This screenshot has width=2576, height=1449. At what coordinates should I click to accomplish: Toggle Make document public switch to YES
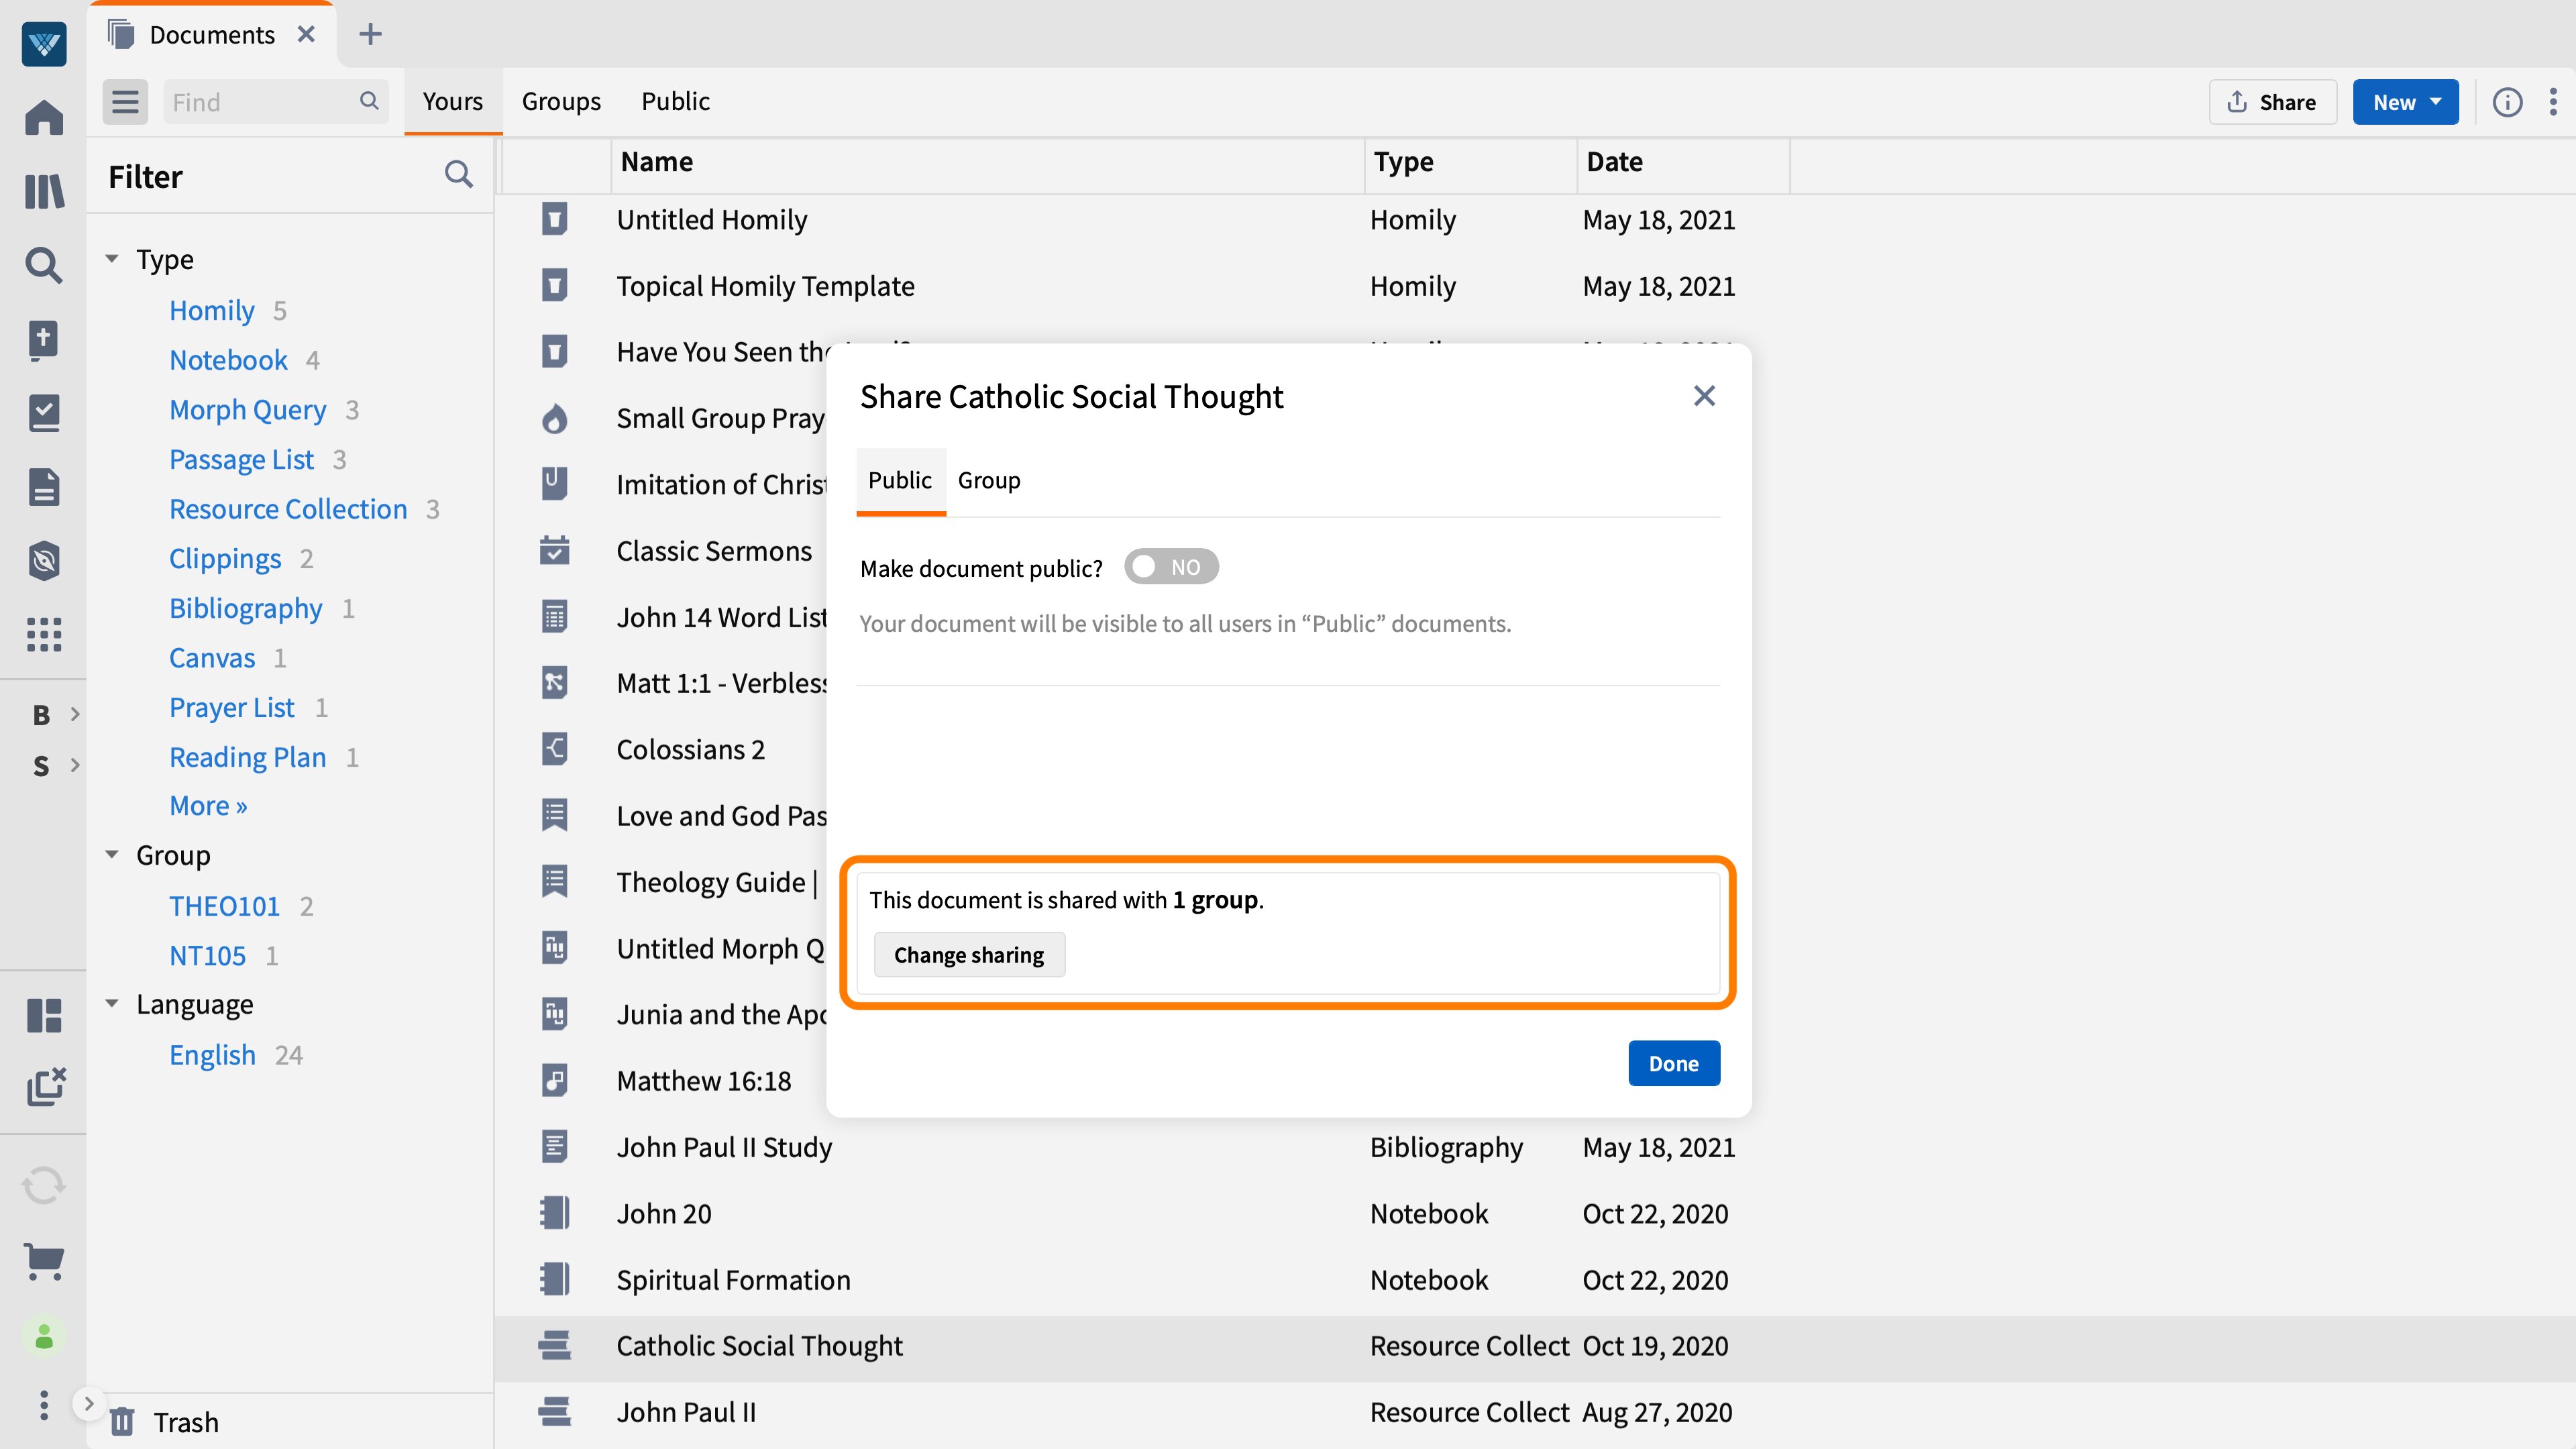(1171, 566)
